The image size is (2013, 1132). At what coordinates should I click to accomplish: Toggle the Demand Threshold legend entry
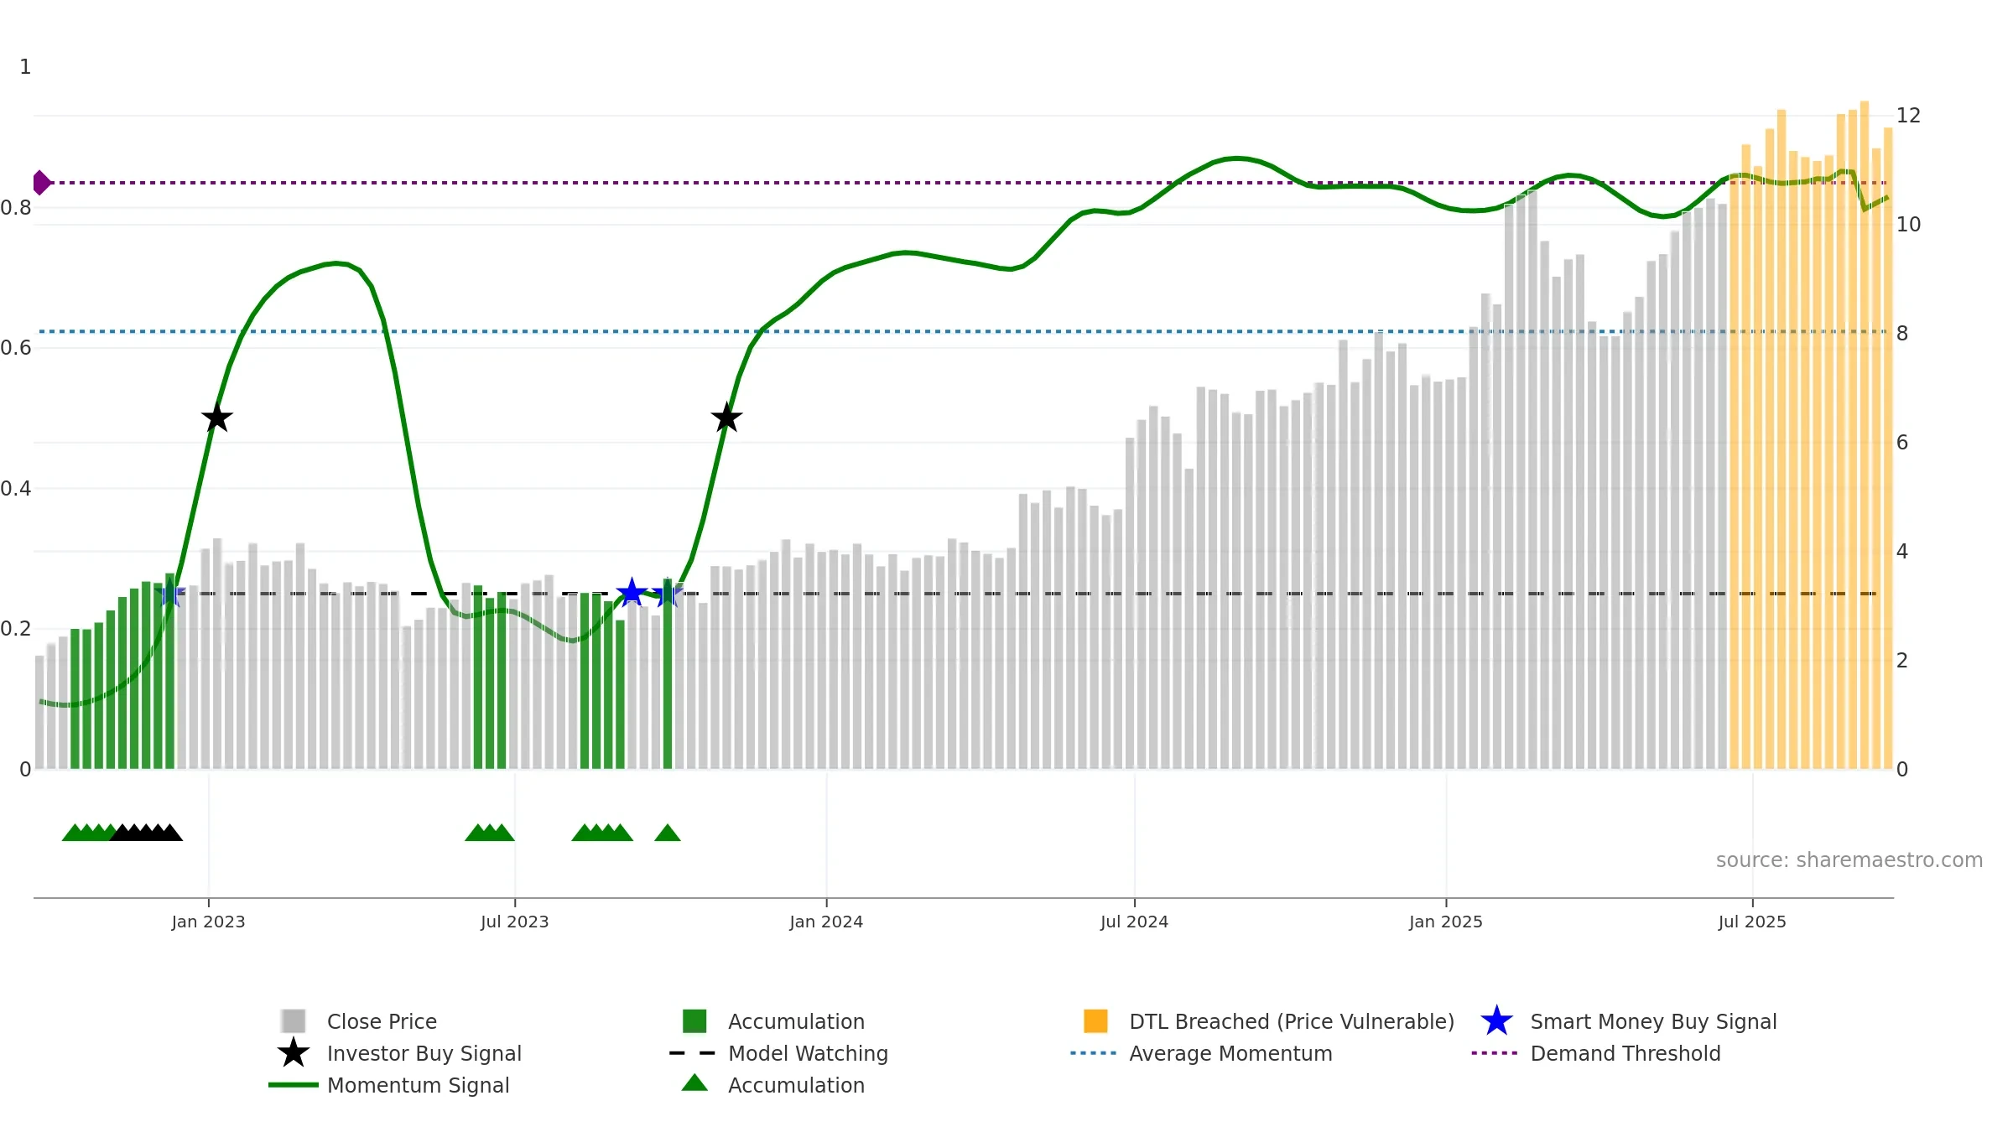click(x=1596, y=1053)
